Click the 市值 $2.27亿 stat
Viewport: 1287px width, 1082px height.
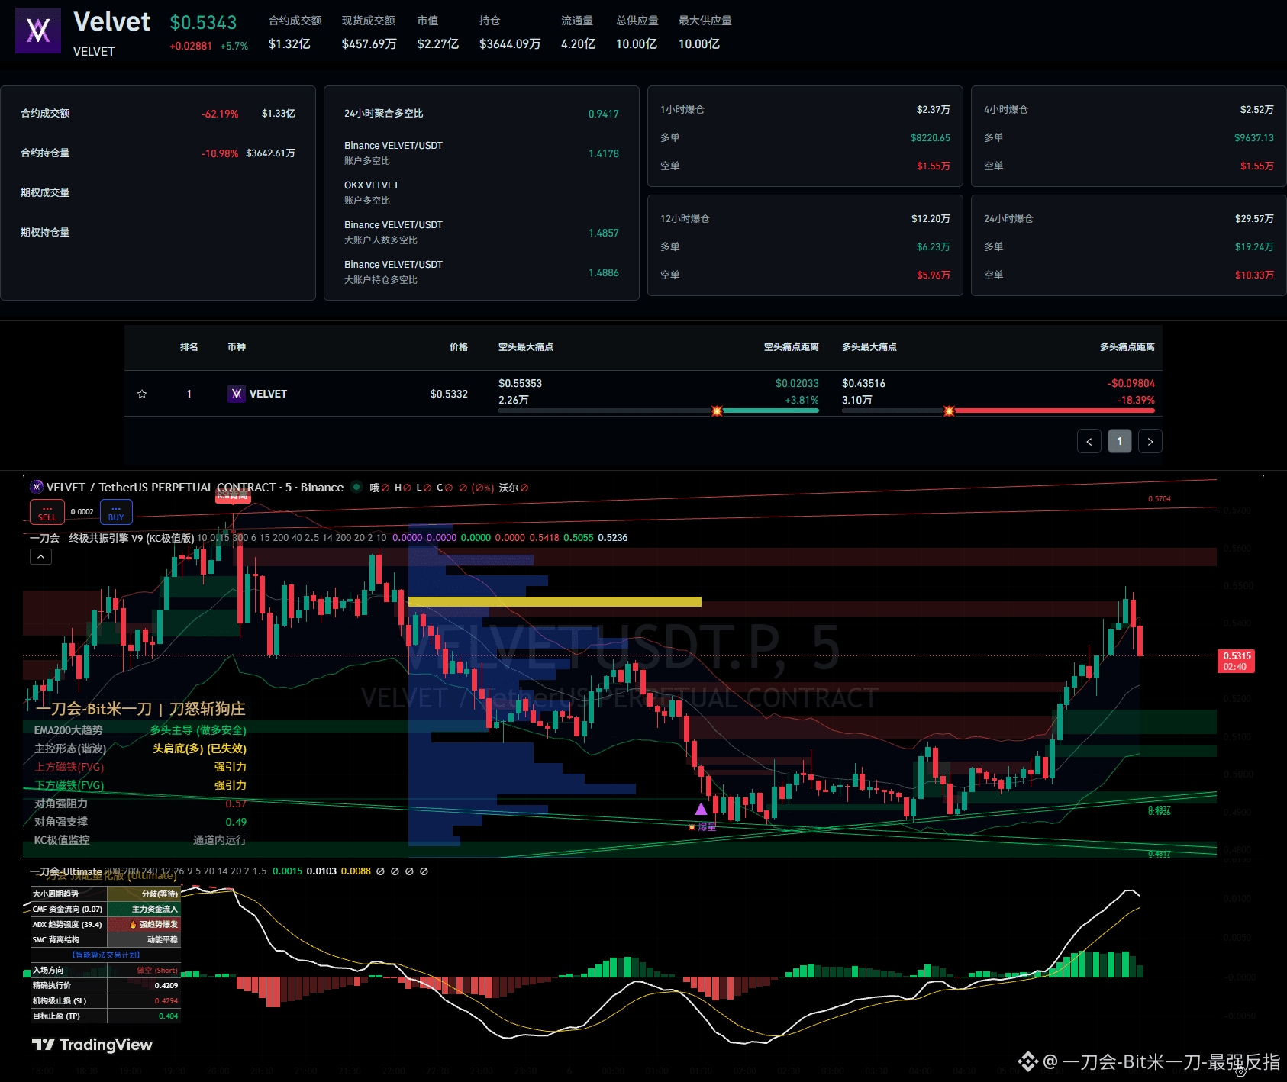pyautogui.click(x=438, y=32)
